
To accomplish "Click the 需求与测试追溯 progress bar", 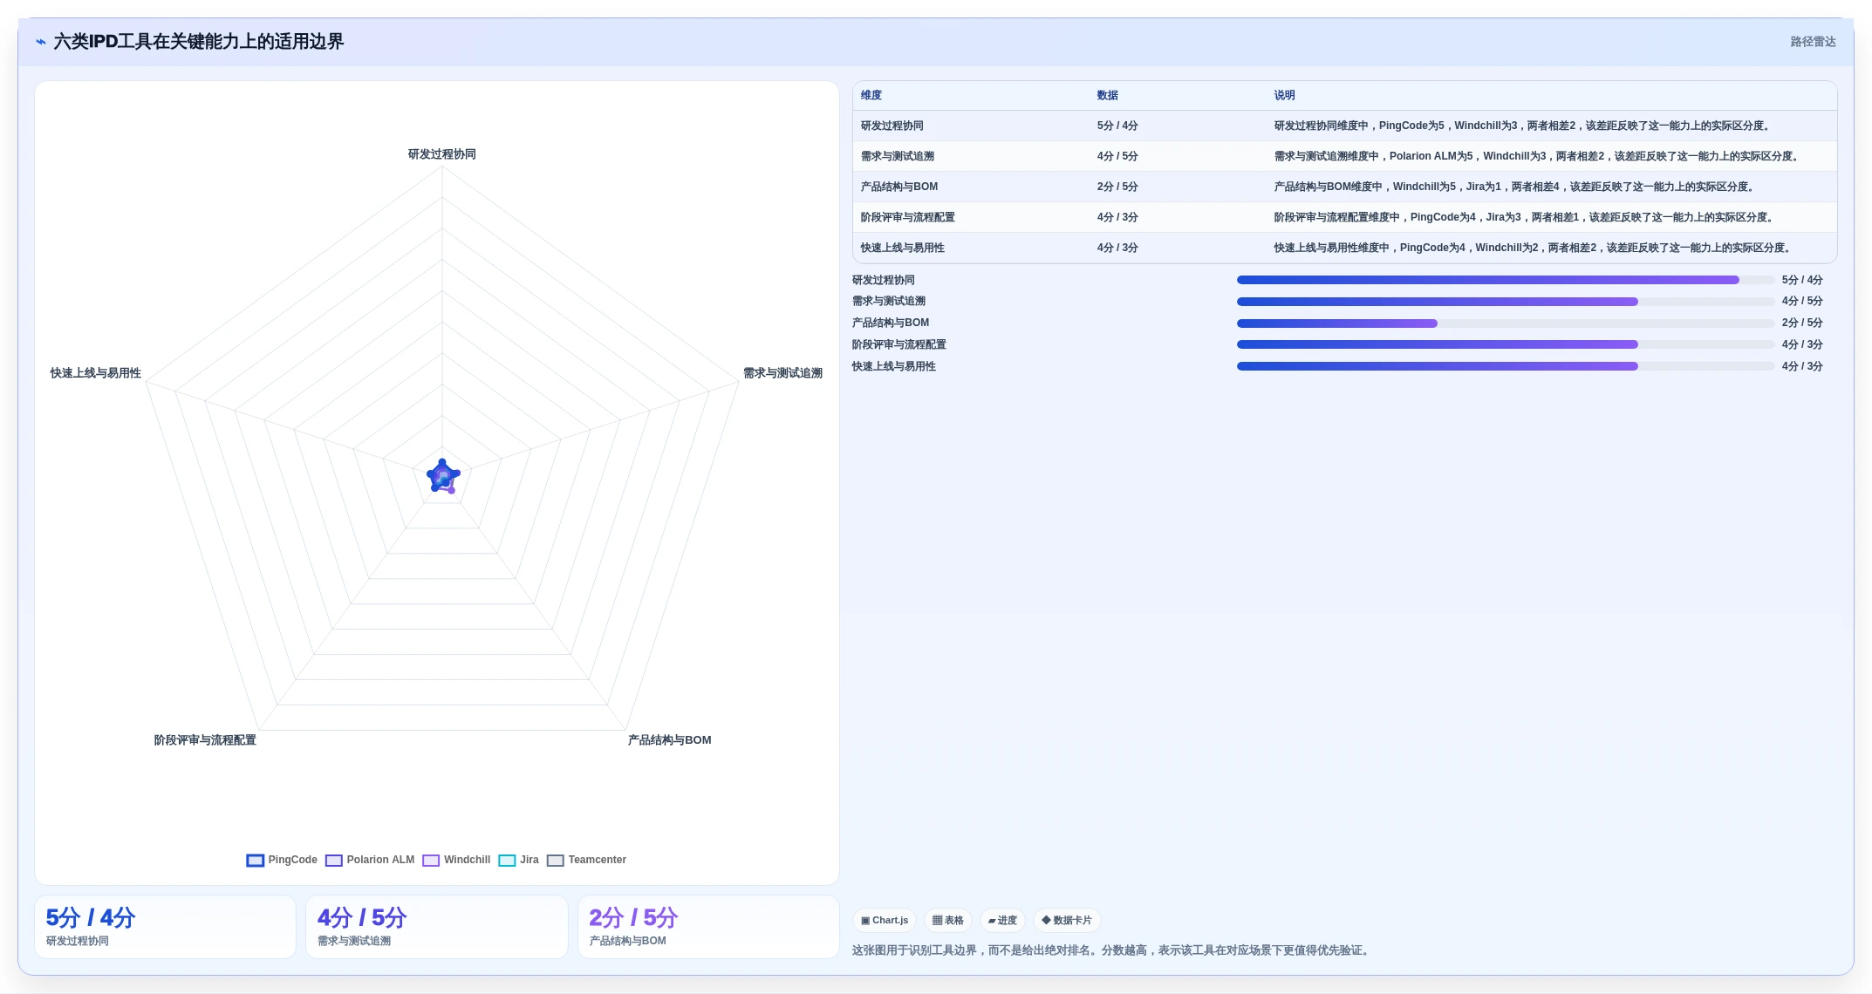I will coord(1506,302).
